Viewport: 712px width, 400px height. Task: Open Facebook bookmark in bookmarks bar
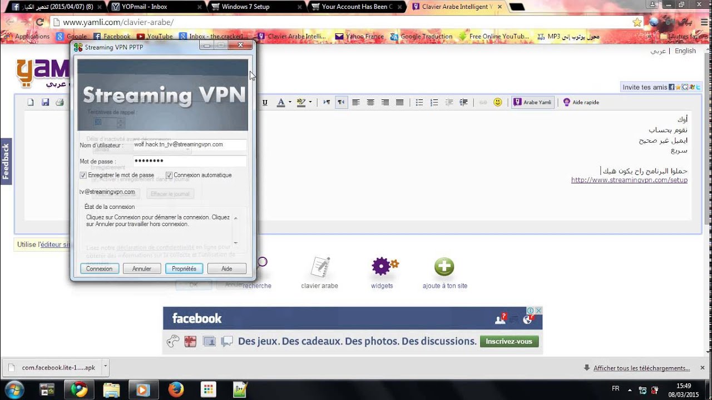pyautogui.click(x=112, y=37)
